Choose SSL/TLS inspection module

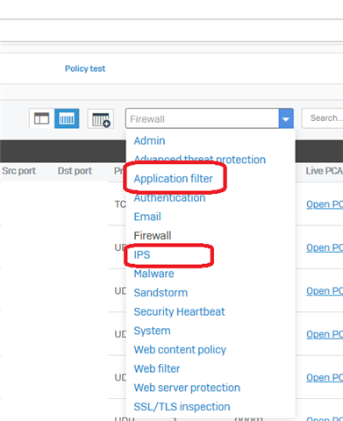(x=182, y=407)
